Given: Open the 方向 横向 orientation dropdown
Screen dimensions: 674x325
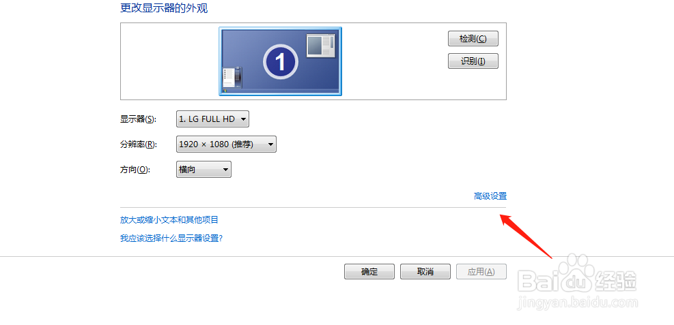Looking at the screenshot, I should pos(203,170).
